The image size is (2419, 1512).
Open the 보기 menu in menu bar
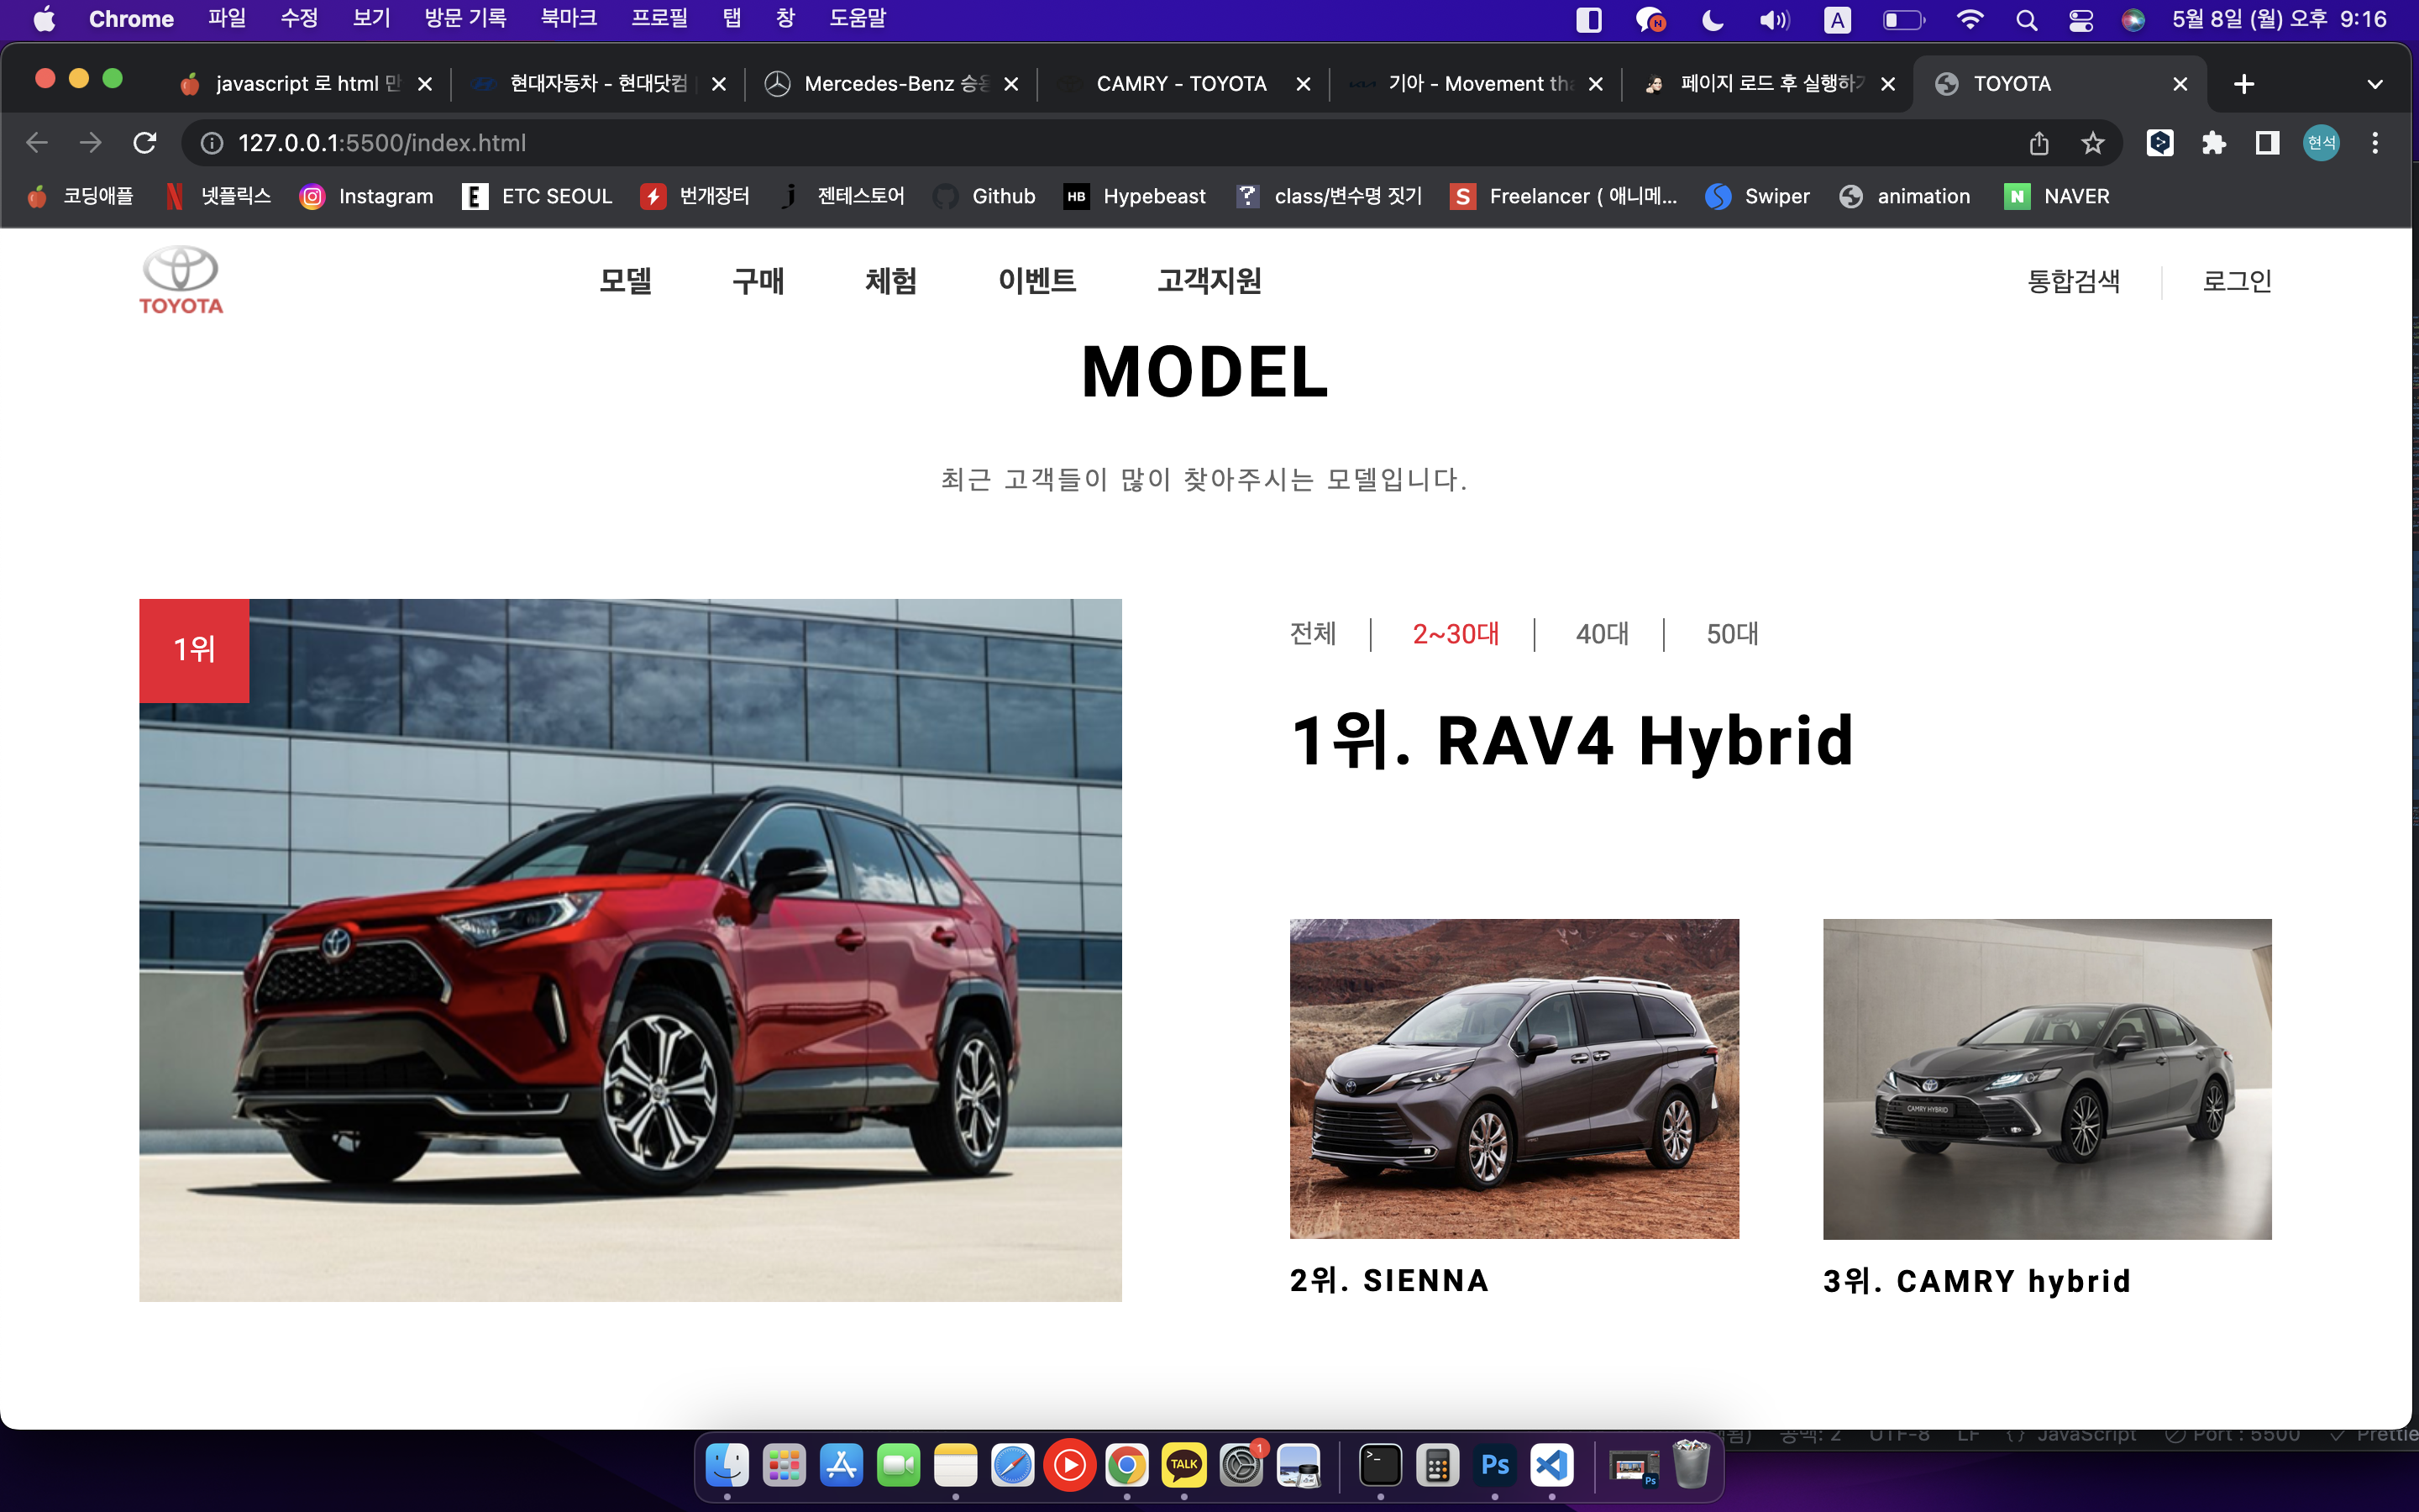pos(371,19)
